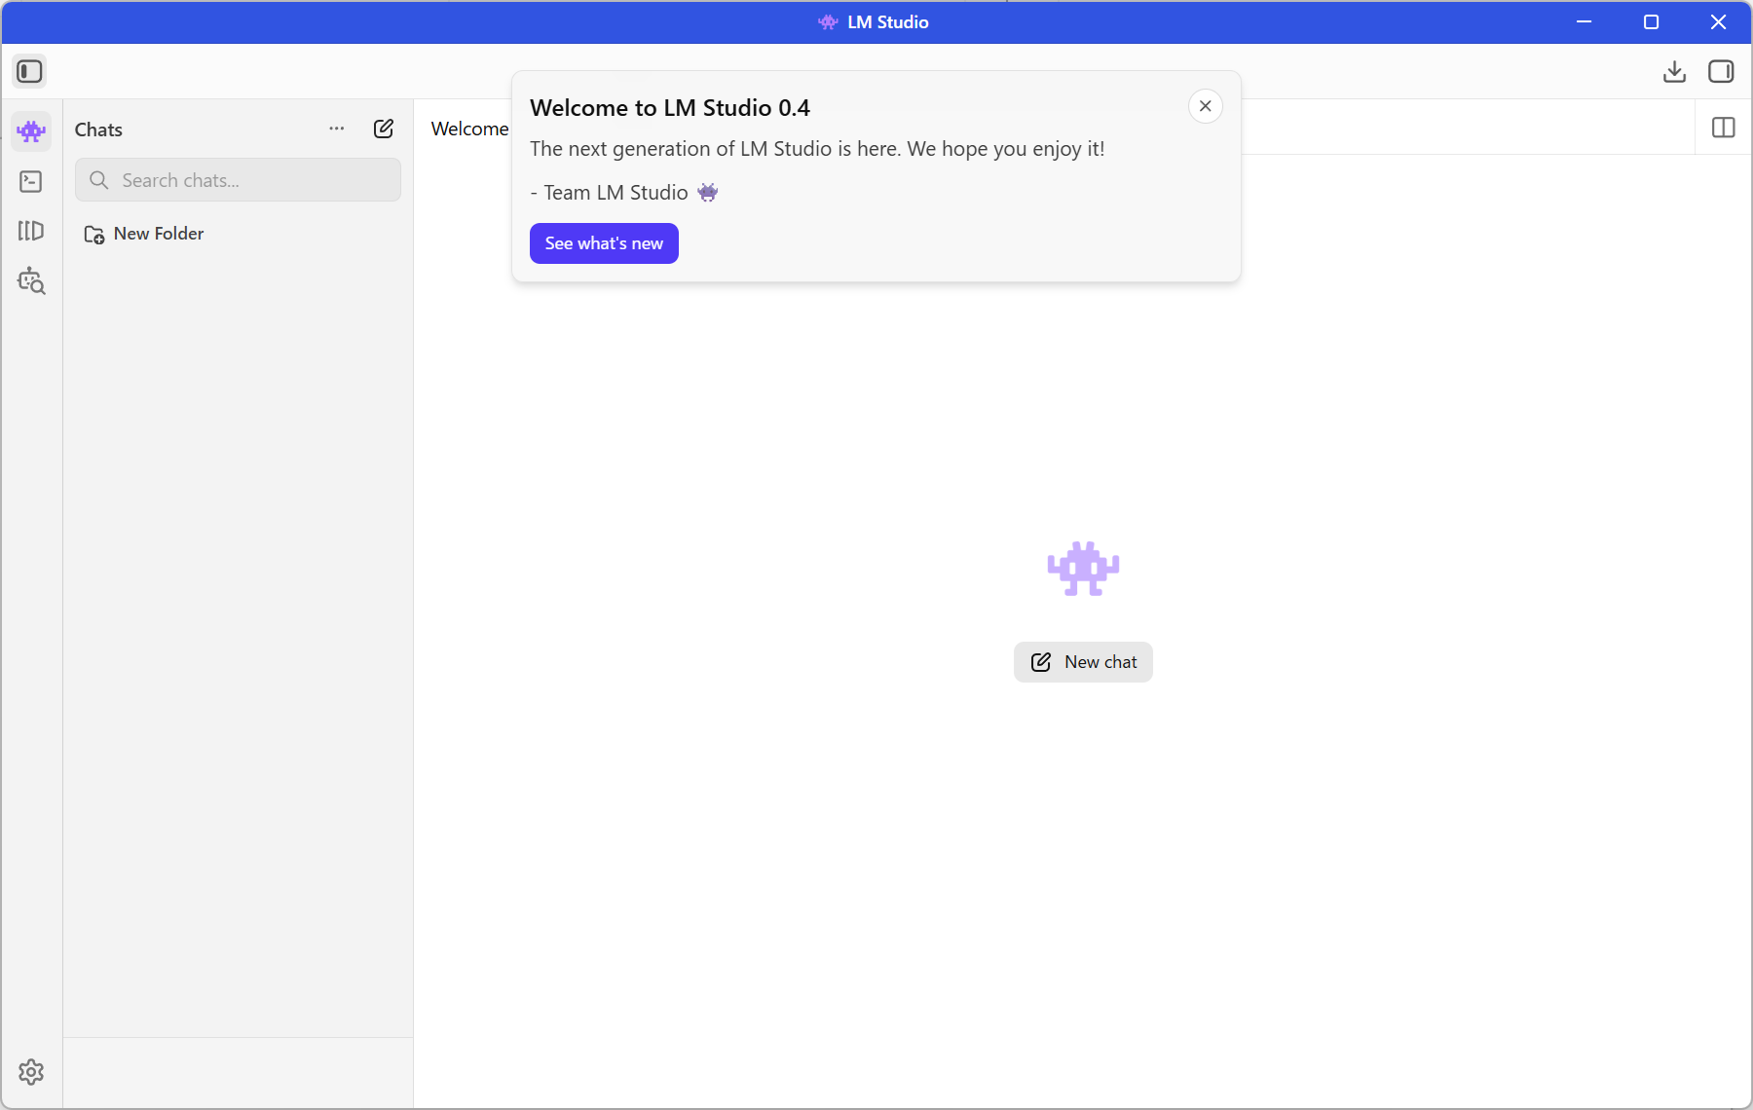Open the Chat section in sidebar
This screenshot has height=1110, width=1753.
[31, 130]
